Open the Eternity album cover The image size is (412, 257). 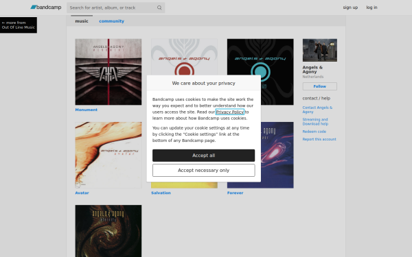[108, 231]
